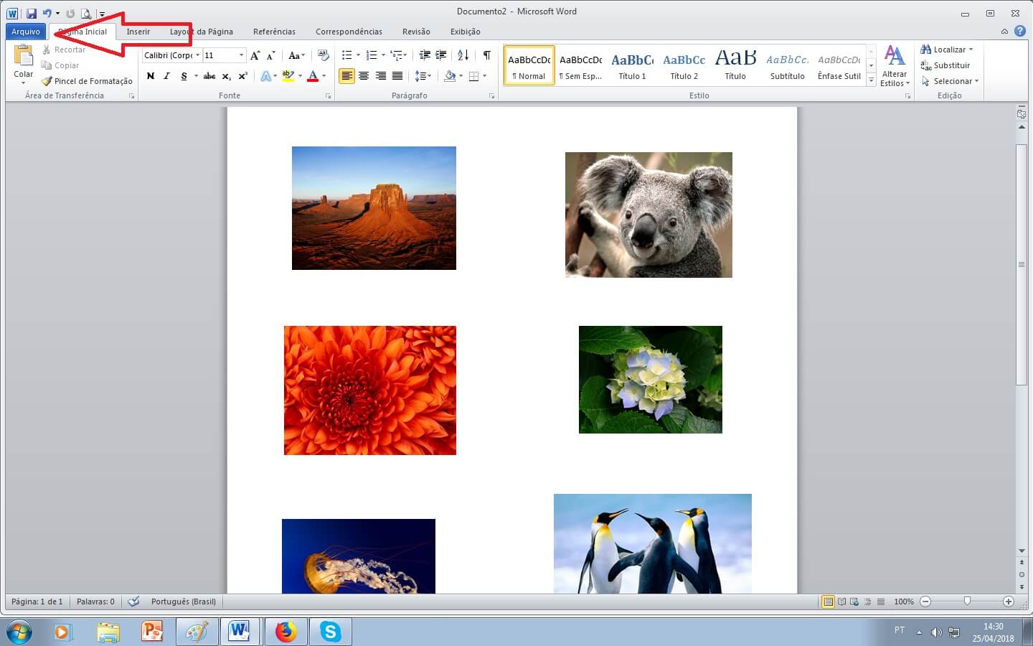Click the bullet list icon
The height and width of the screenshot is (646, 1033).
click(347, 55)
